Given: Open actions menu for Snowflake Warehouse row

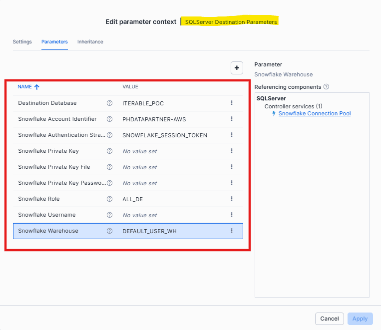Looking at the screenshot, I should [x=232, y=230].
